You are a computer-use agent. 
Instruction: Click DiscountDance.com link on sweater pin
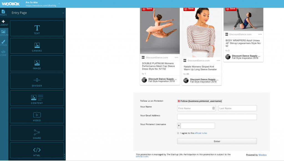click(199, 60)
